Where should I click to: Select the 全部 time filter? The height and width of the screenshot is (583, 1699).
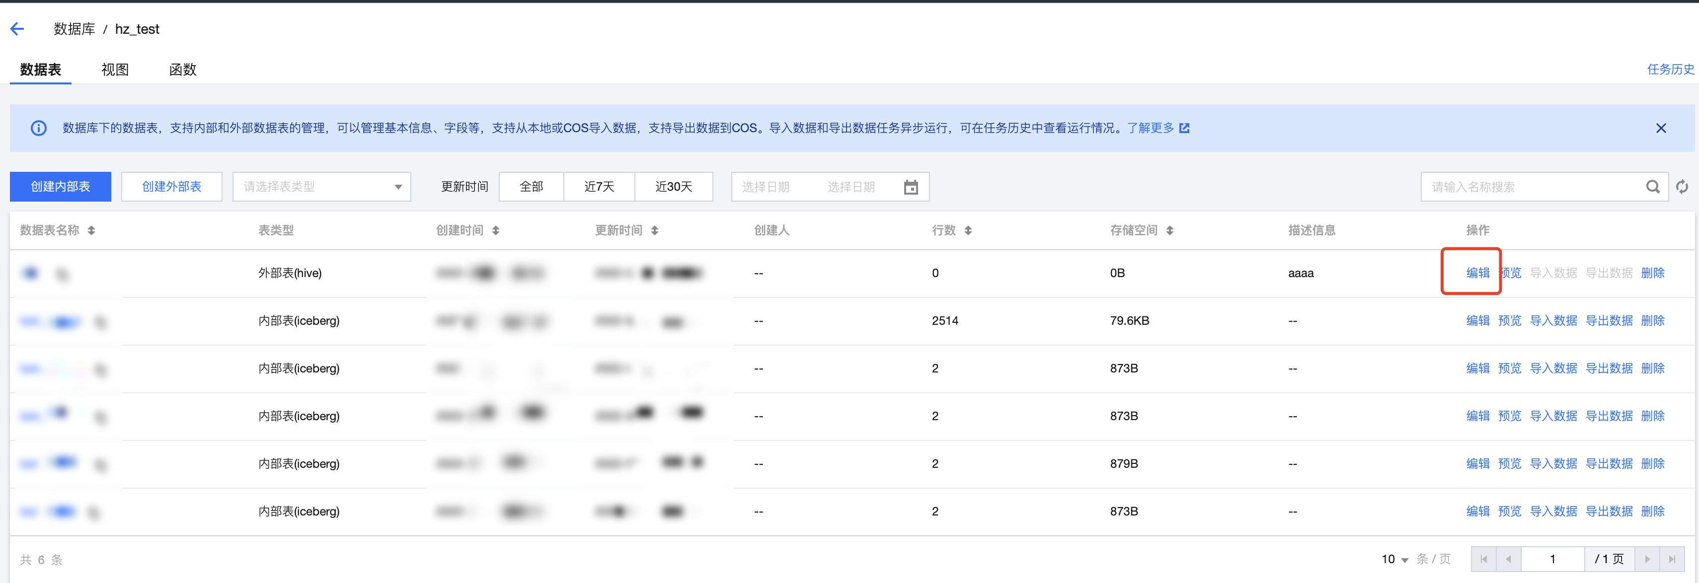click(x=531, y=187)
